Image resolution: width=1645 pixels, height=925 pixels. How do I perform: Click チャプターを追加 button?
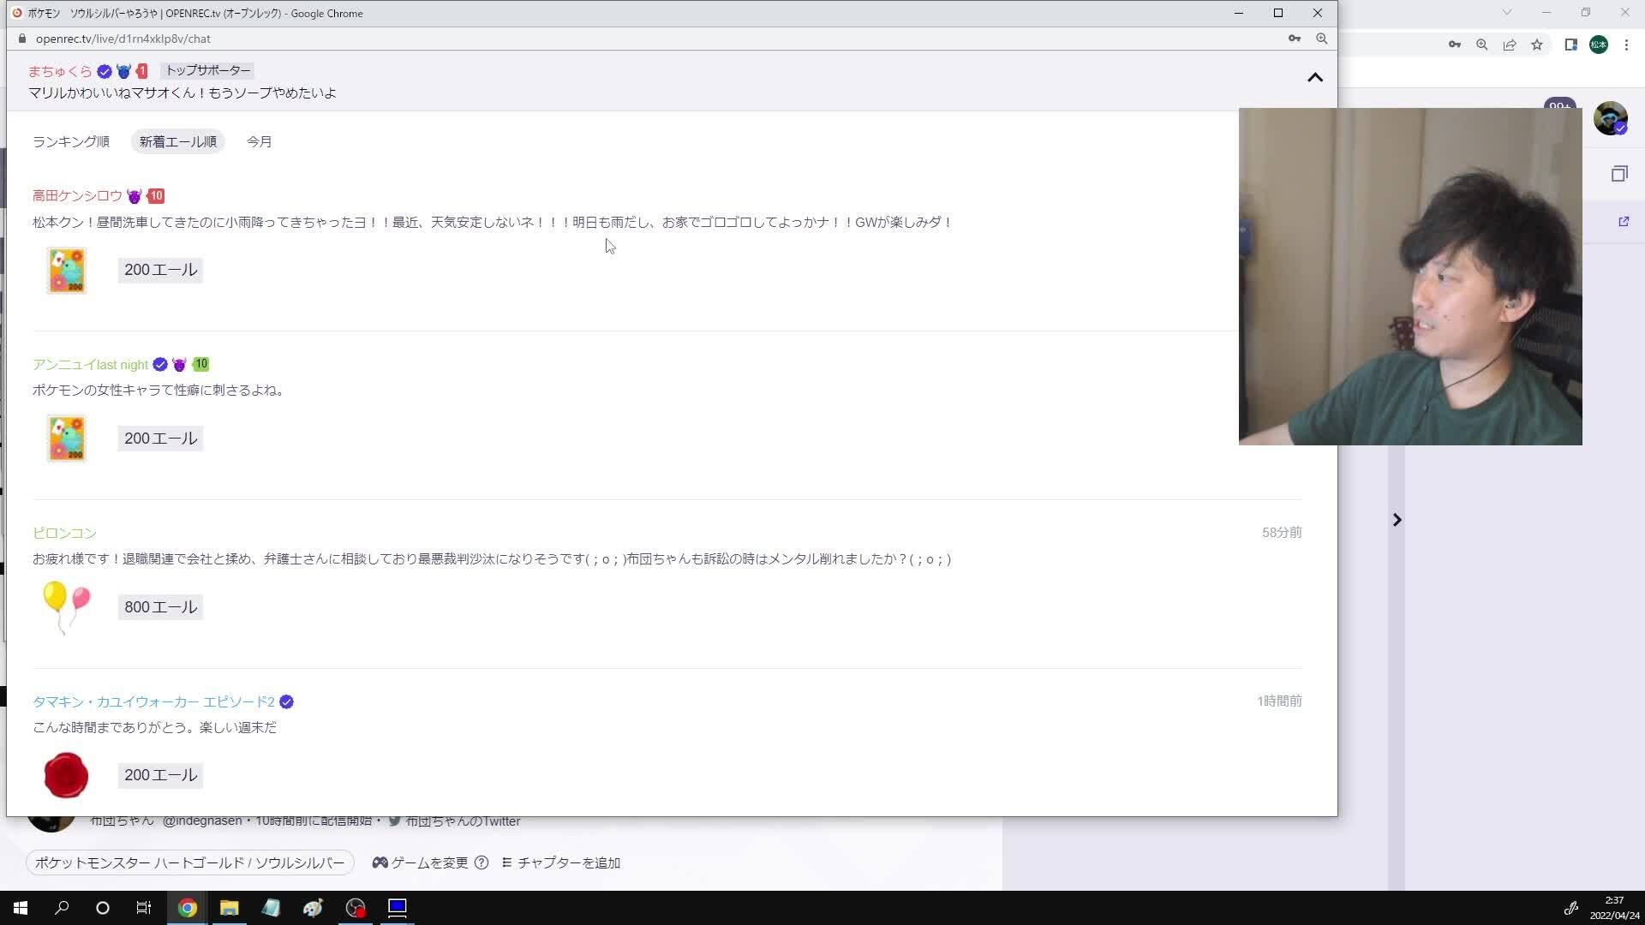pos(561,862)
